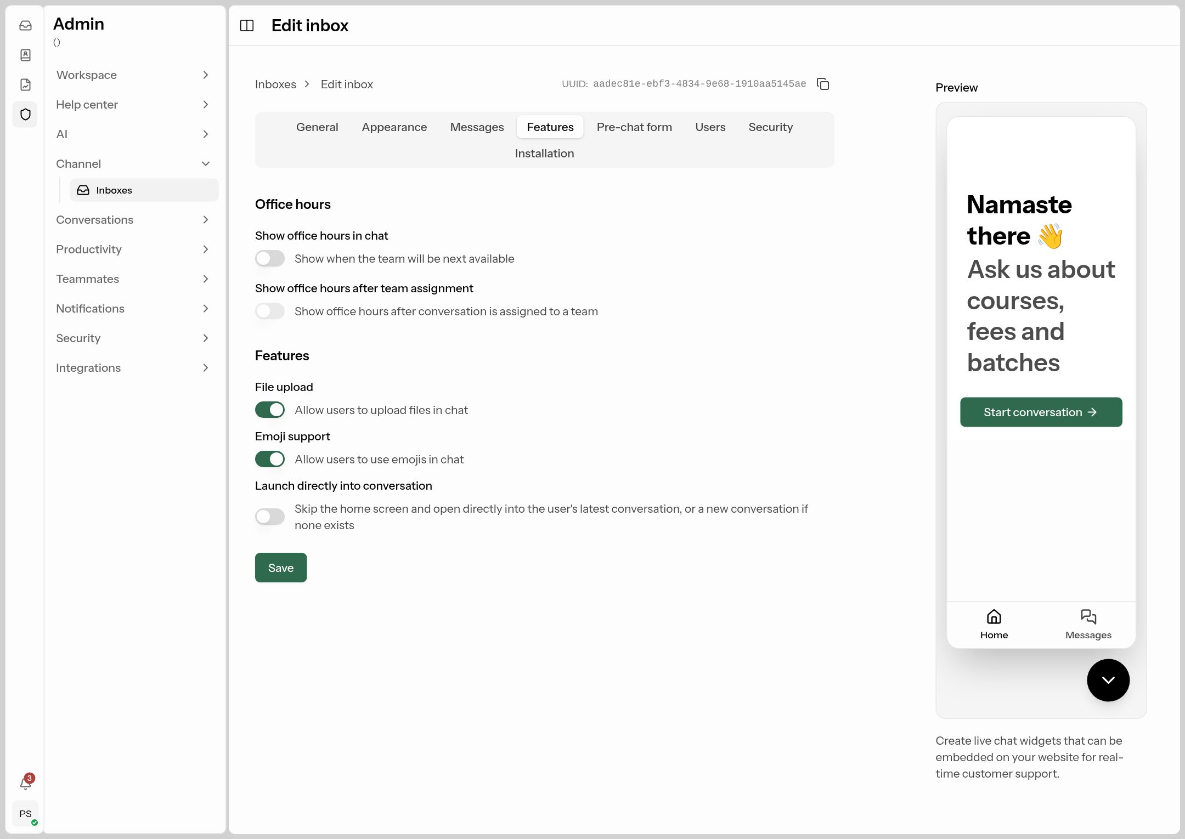Expand the Workspace section
This screenshot has height=839, width=1185.
click(133, 75)
